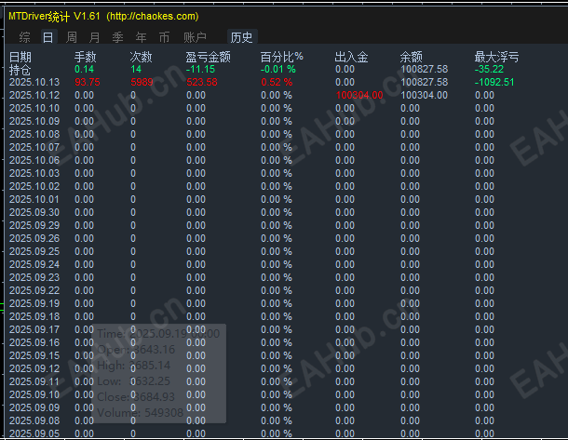Switch to the 综 summary tab
Screen dimensions: 568x440
click(x=24, y=37)
